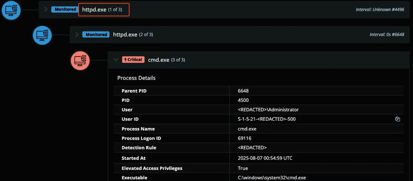The height and width of the screenshot is (181, 413).
Task: Click the red host icon beside cmd.exe
Action: 80,60
